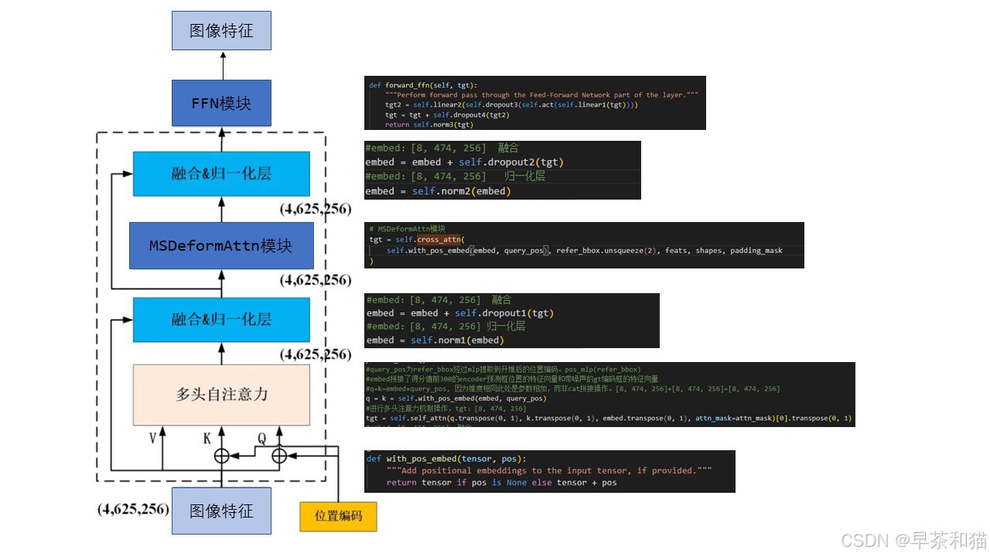The image size is (990, 557).
Task: Click 'tgt = tgt + self.dropout4(tgt2)' line
Action: click(x=446, y=114)
